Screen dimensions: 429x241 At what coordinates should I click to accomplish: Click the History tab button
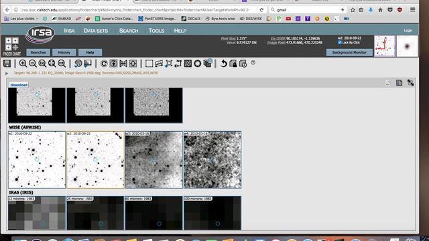click(x=64, y=52)
